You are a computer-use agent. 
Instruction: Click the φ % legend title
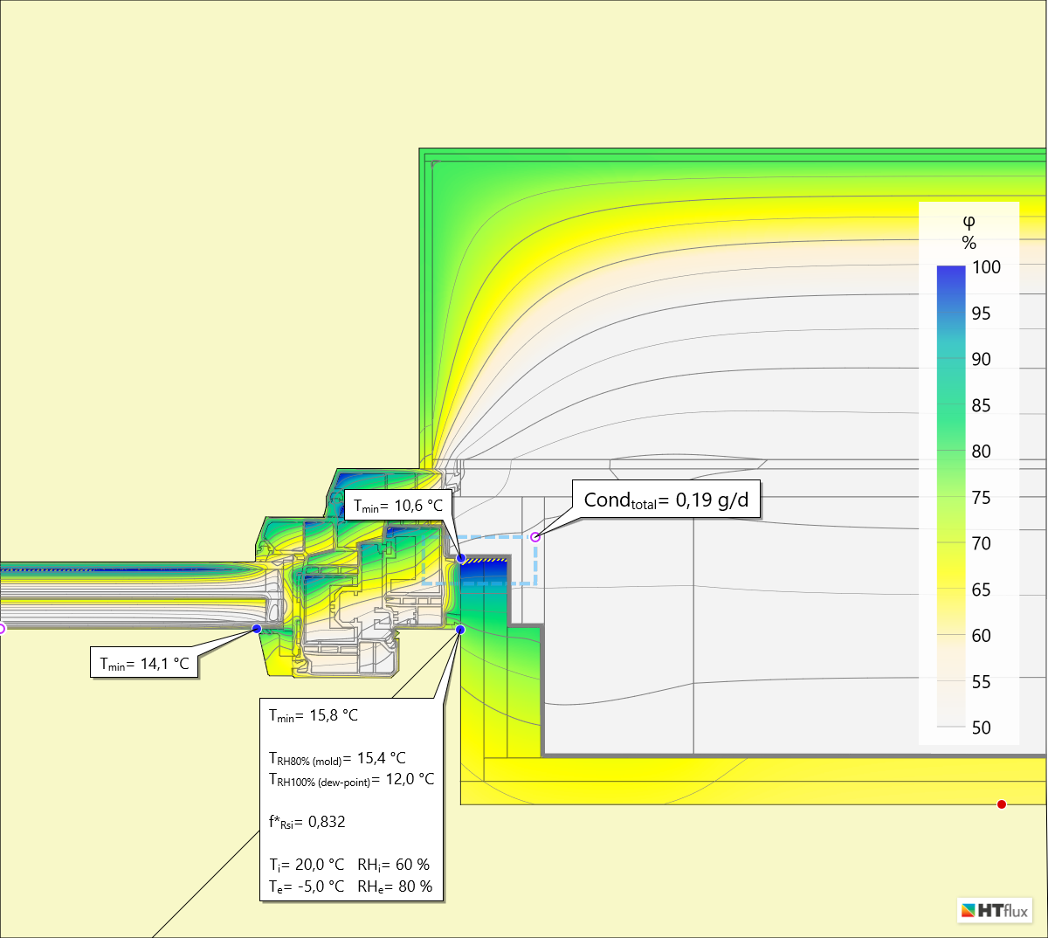coord(969,232)
